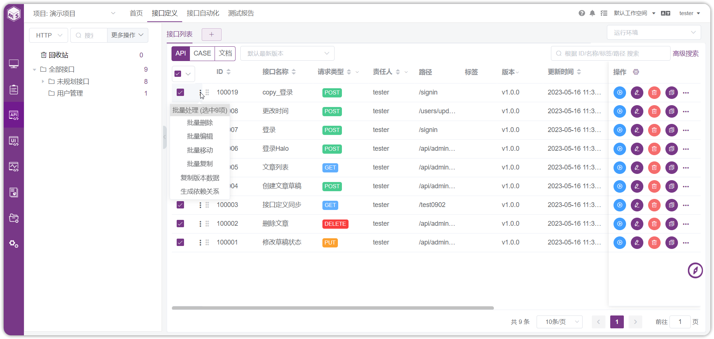Image resolution: width=714 pixels, height=339 pixels.
Task: Click the MeterSphere logo
Action: pos(14,14)
